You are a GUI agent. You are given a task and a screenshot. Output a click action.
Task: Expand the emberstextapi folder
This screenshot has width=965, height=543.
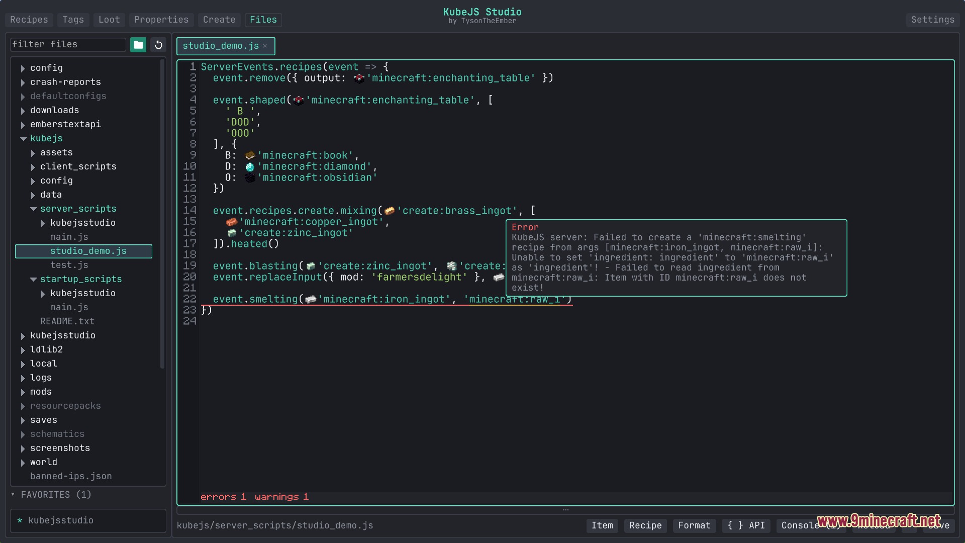point(23,125)
